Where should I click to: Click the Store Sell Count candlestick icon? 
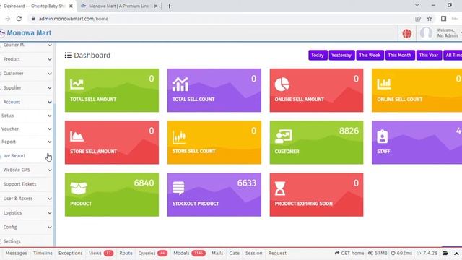[x=179, y=137]
